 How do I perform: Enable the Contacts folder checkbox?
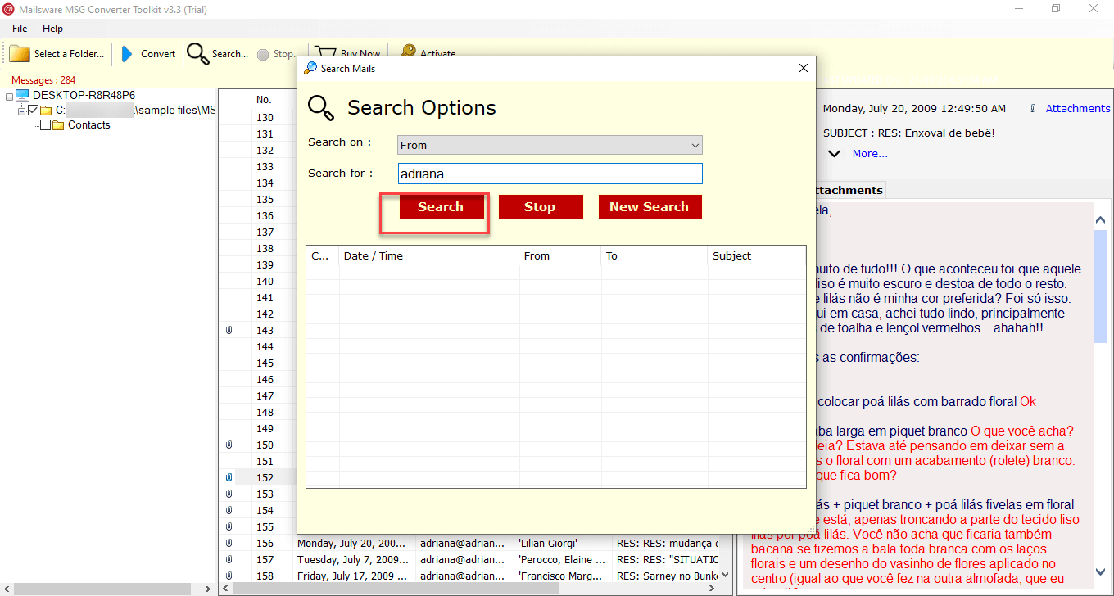tap(46, 124)
